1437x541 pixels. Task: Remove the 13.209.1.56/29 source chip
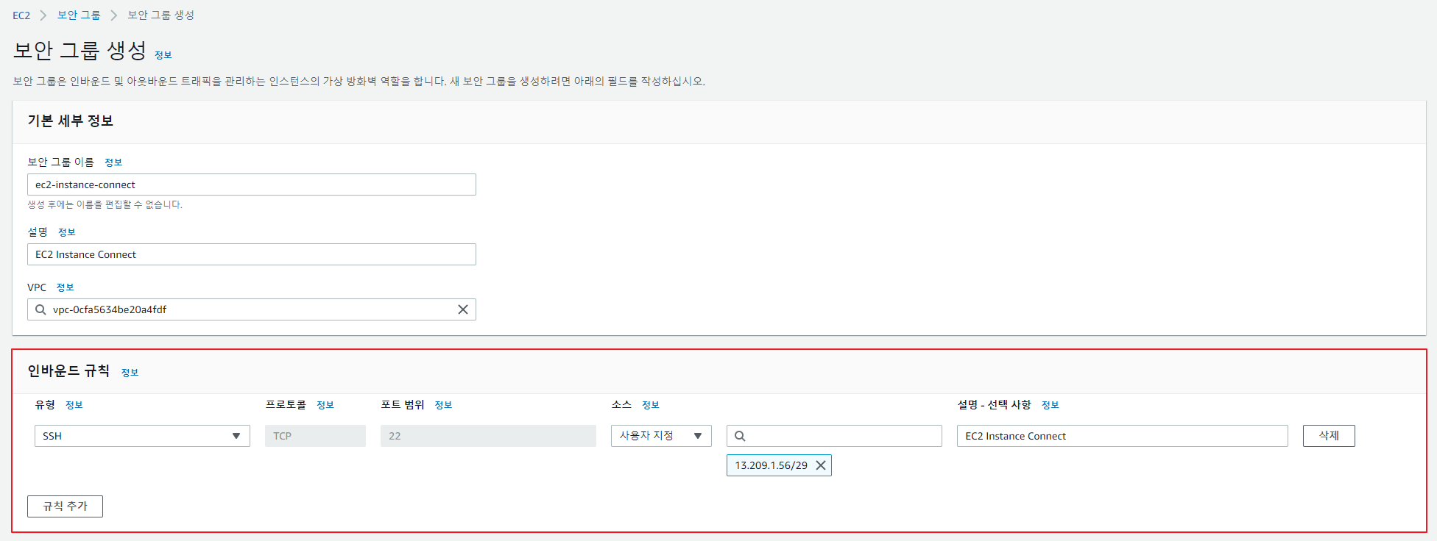pos(820,465)
